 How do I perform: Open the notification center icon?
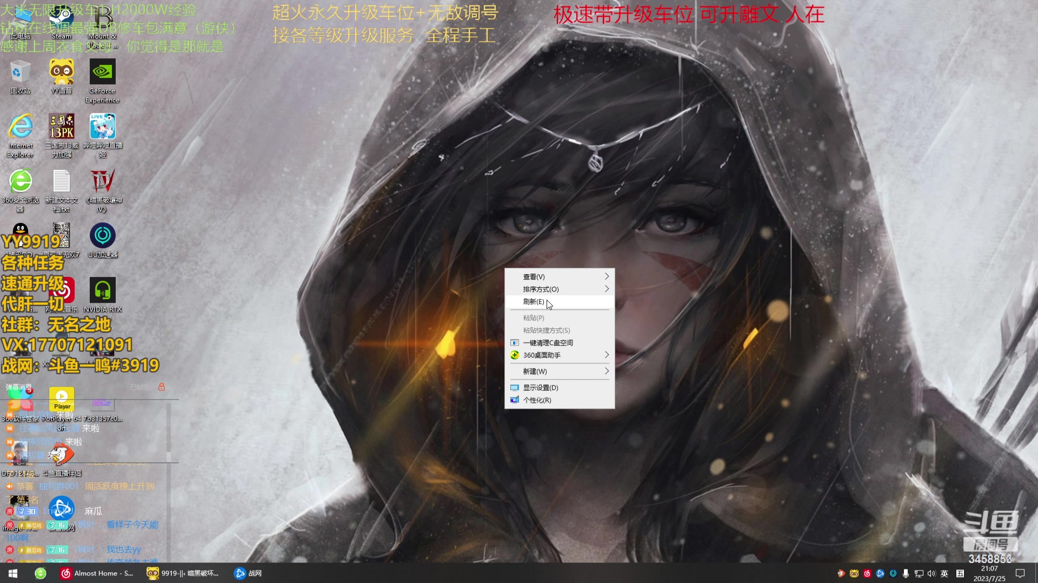1020,573
